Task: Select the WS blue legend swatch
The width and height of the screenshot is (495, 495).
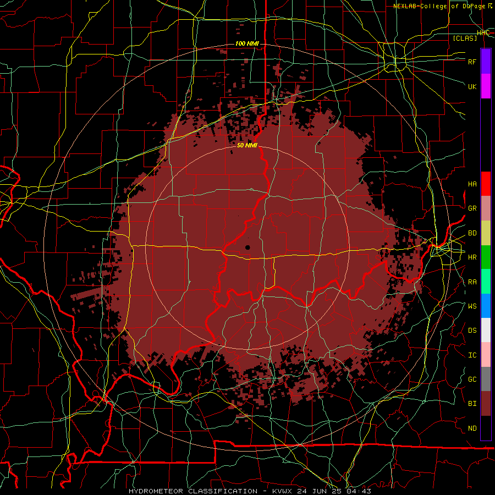Action: (x=486, y=306)
